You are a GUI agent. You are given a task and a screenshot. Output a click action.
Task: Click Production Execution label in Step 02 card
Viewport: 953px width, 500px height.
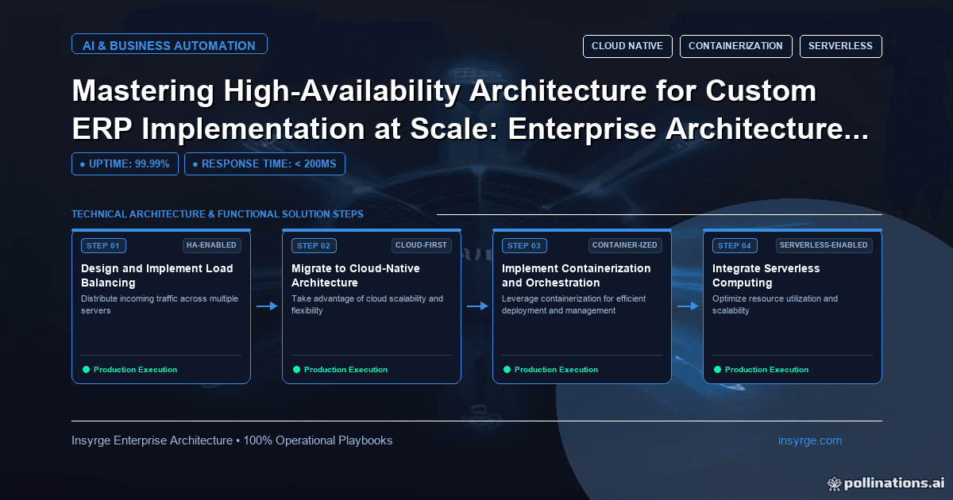345,370
